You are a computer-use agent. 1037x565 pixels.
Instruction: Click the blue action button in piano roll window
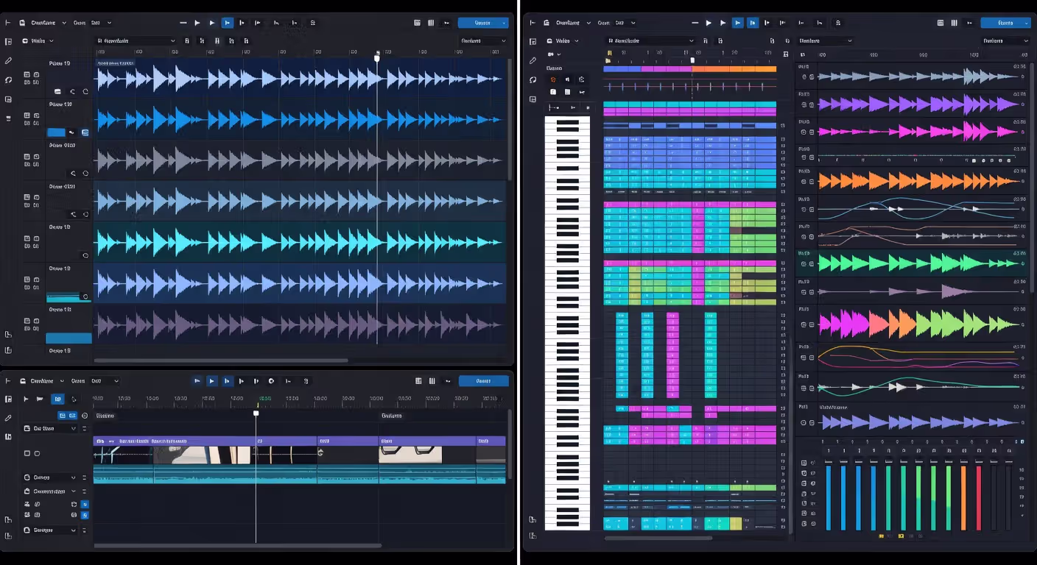point(1005,23)
